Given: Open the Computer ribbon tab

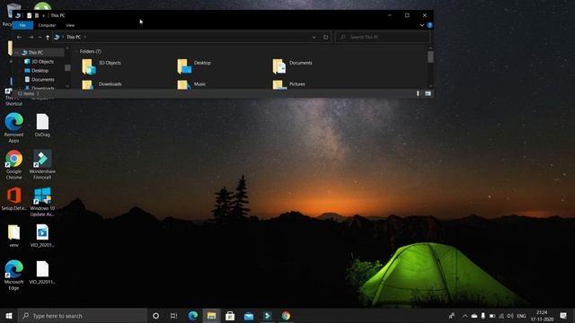Looking at the screenshot, I should (47, 25).
